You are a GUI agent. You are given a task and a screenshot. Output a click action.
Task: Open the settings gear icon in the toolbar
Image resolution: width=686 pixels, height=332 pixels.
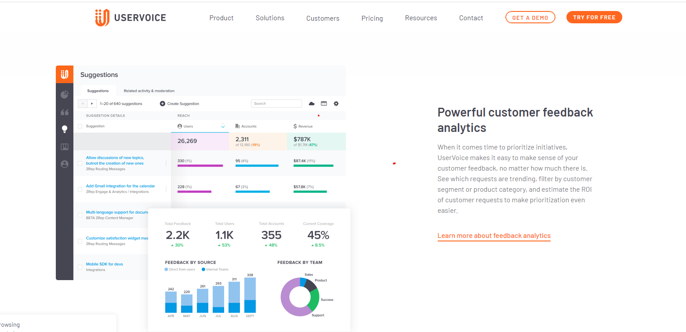tap(336, 103)
